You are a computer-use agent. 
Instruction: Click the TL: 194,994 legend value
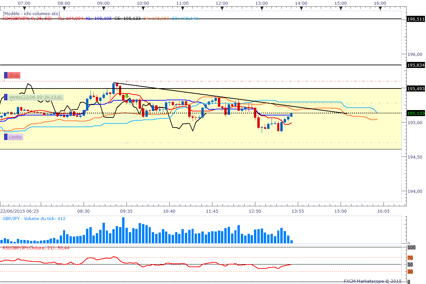tap(70, 18)
